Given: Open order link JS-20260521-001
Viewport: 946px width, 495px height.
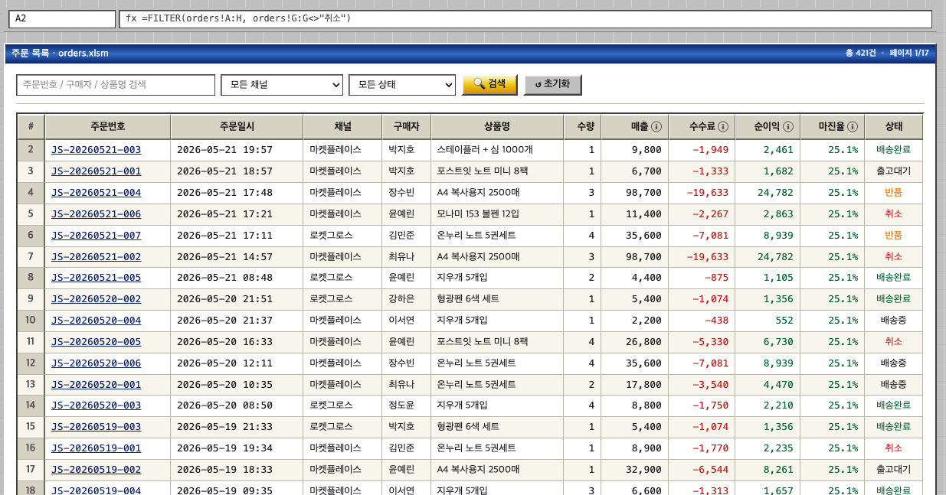Looking at the screenshot, I should pyautogui.click(x=96, y=171).
